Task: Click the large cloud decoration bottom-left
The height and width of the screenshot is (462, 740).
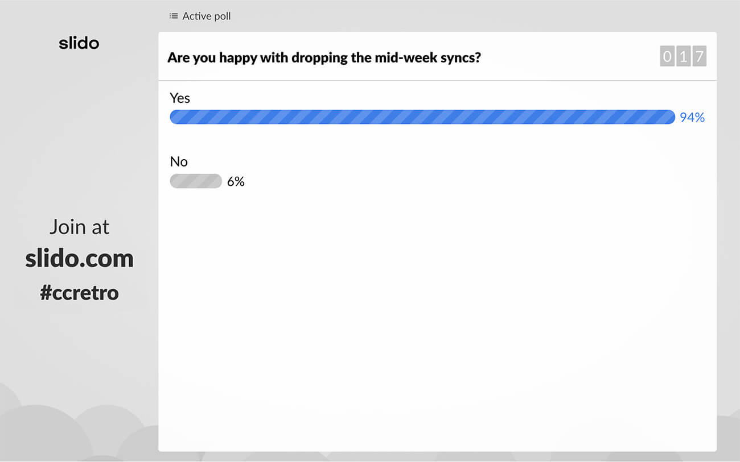Action: click(x=40, y=435)
